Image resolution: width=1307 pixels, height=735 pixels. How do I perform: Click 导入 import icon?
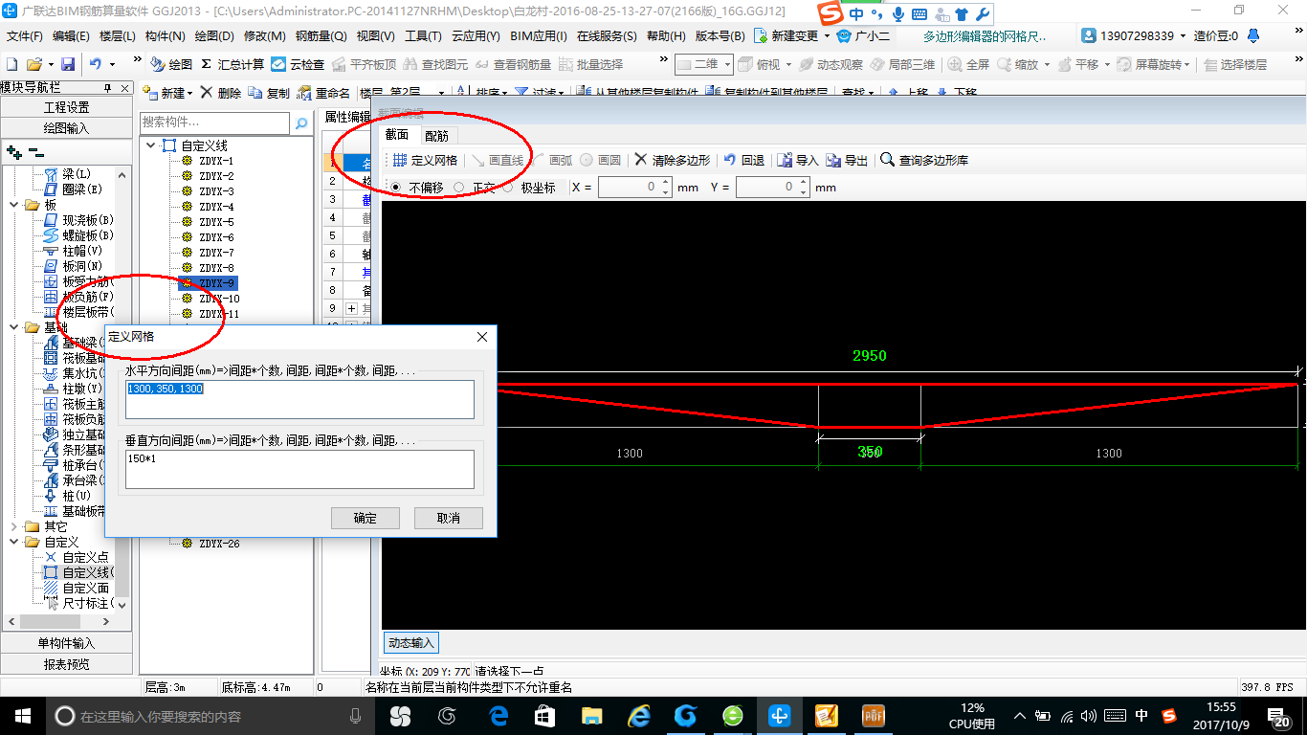click(798, 160)
